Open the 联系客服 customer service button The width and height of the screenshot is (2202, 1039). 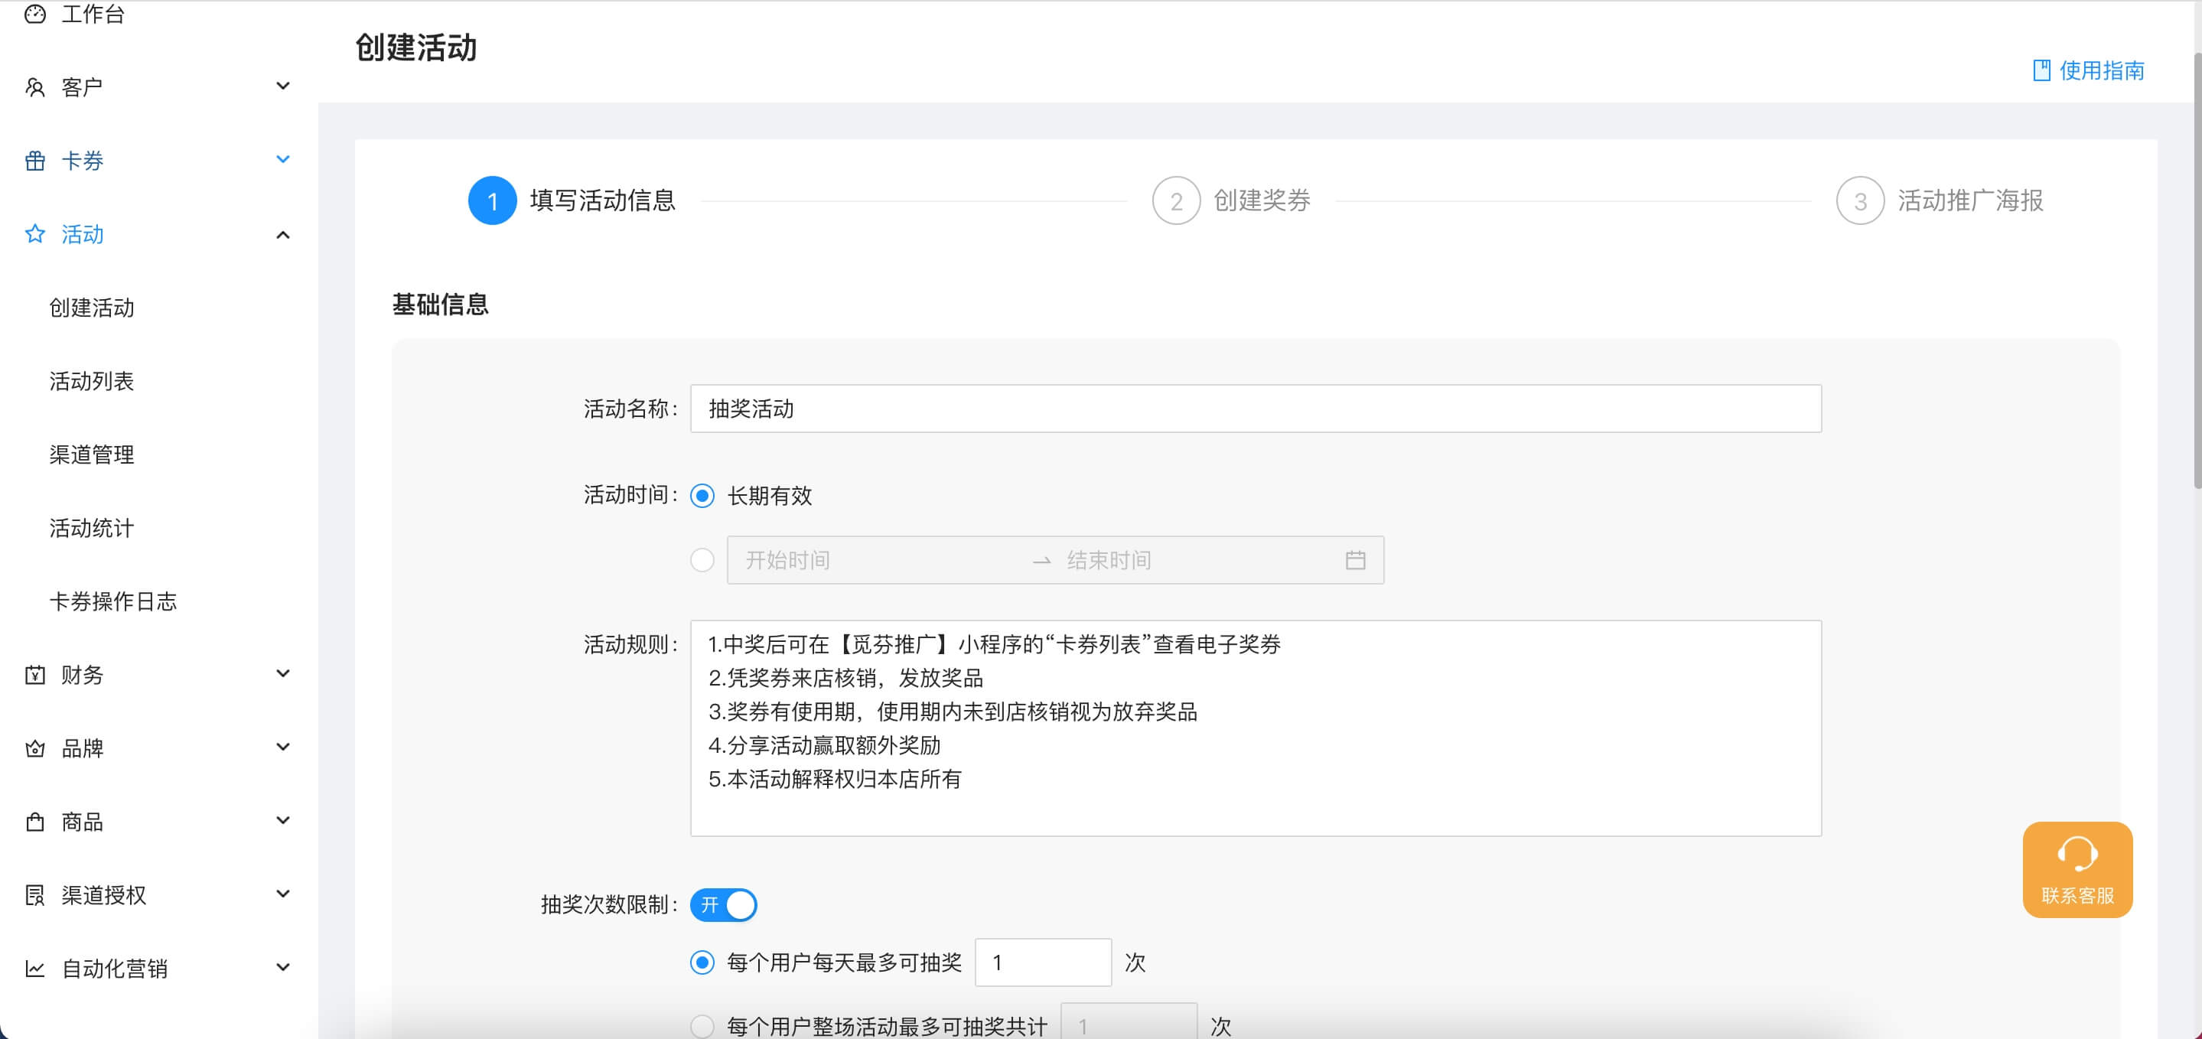[2077, 869]
